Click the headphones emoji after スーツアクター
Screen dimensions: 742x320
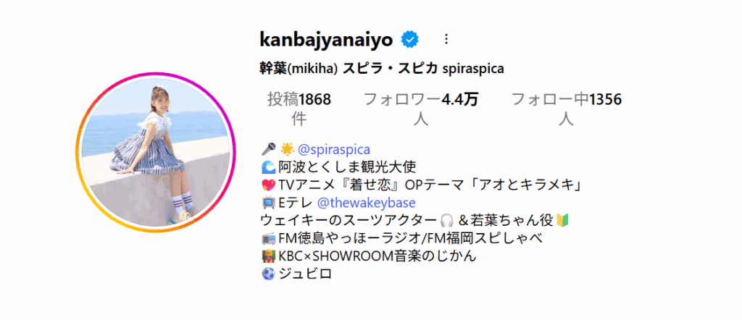(x=446, y=221)
